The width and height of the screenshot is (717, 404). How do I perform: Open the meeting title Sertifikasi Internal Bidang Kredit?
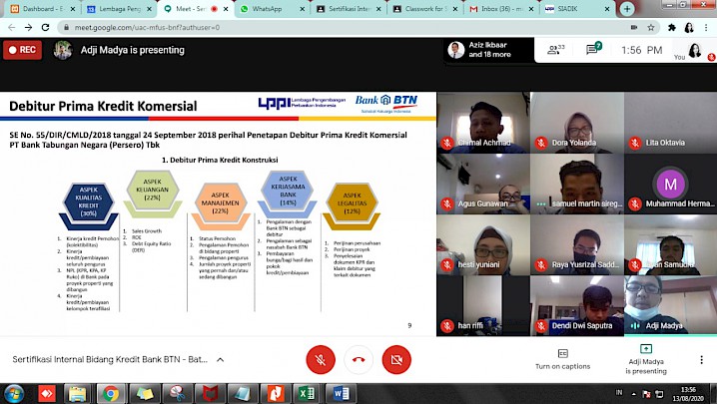(x=110, y=360)
